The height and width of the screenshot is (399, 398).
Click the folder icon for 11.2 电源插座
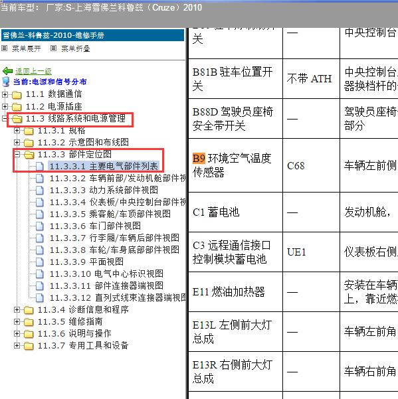17,107
